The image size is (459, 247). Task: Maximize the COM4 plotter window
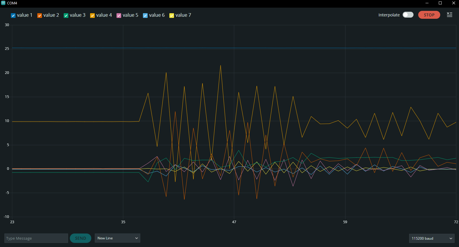point(440,3)
